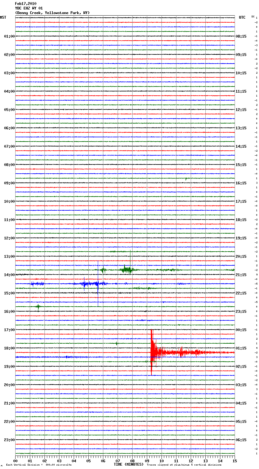Select the 01:00 MST time label

coord(9,36)
